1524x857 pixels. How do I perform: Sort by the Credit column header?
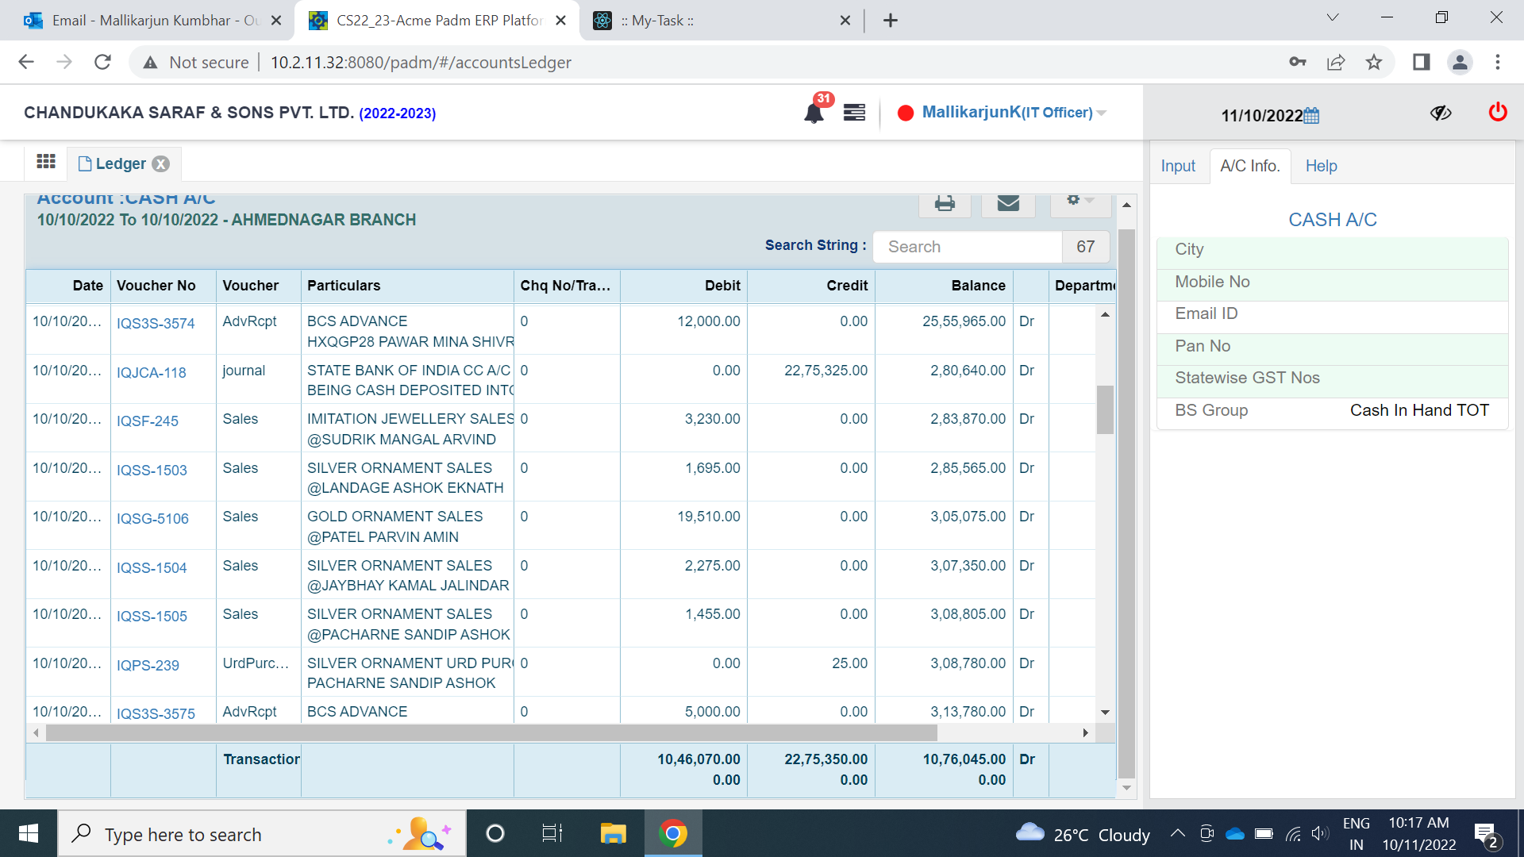[x=810, y=286]
